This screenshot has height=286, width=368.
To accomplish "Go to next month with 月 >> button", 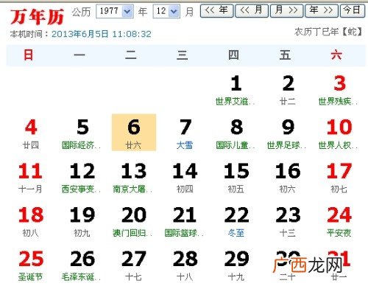I will pos(286,11).
